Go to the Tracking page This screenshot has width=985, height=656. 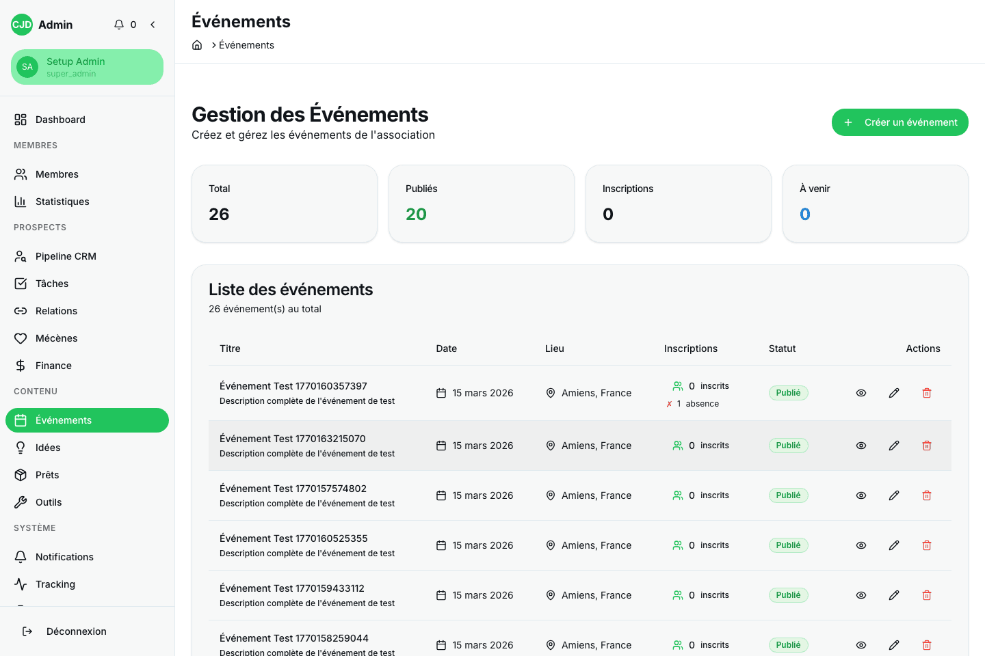pos(87,584)
